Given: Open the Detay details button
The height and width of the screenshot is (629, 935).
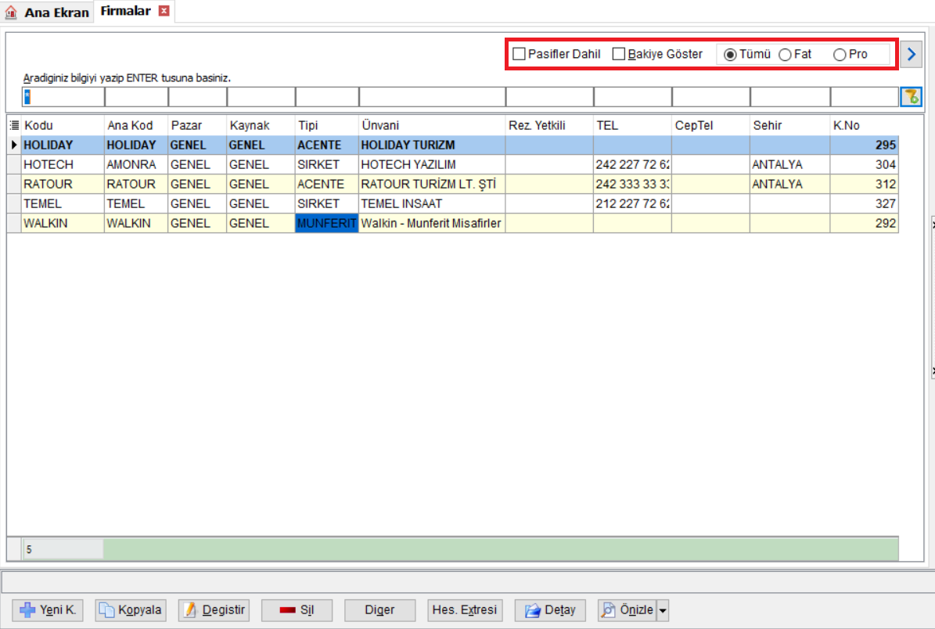Looking at the screenshot, I should click(x=550, y=610).
